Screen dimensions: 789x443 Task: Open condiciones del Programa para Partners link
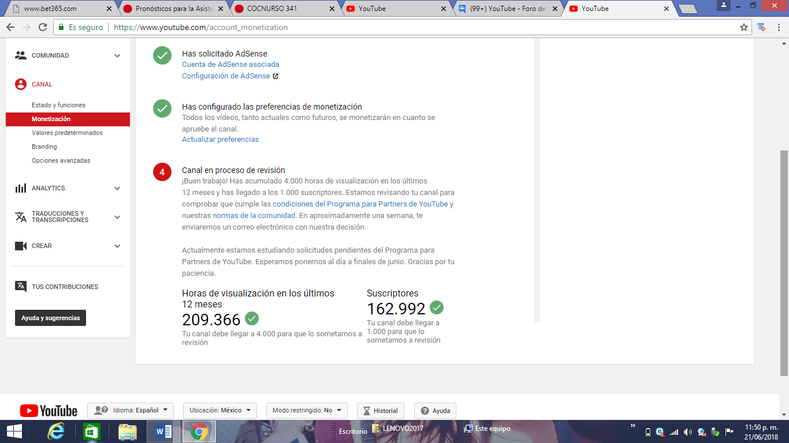pyautogui.click(x=360, y=204)
